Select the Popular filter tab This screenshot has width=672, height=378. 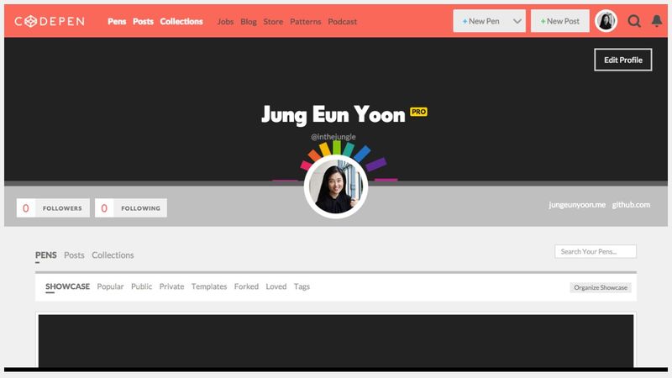(110, 286)
